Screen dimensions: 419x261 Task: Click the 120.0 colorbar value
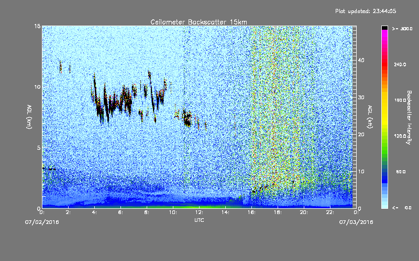point(400,136)
